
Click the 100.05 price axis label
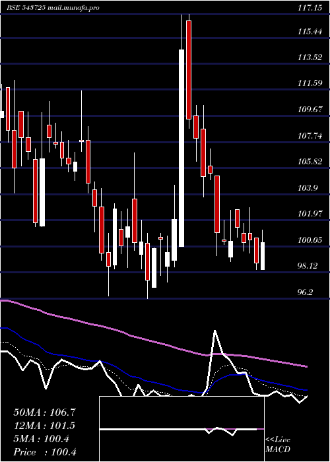pyautogui.click(x=310, y=240)
